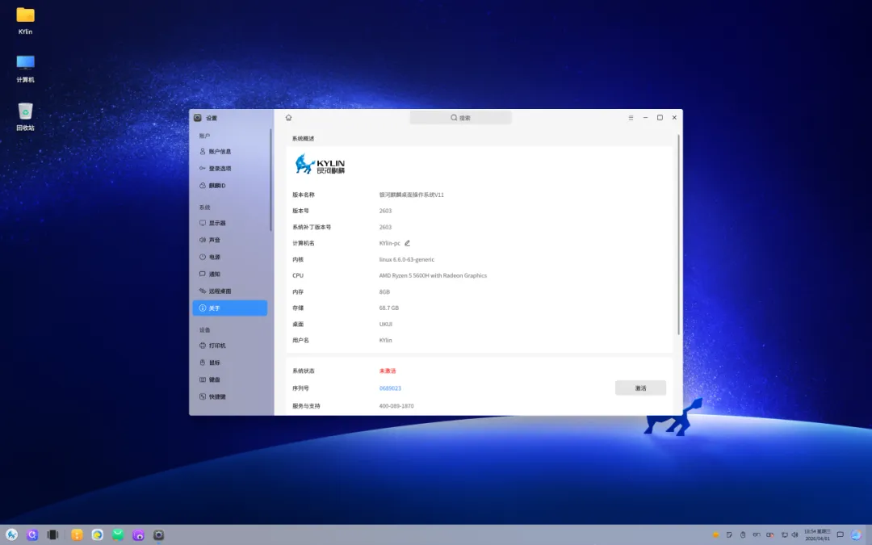Go to the 显示器 display settings

pyautogui.click(x=229, y=223)
